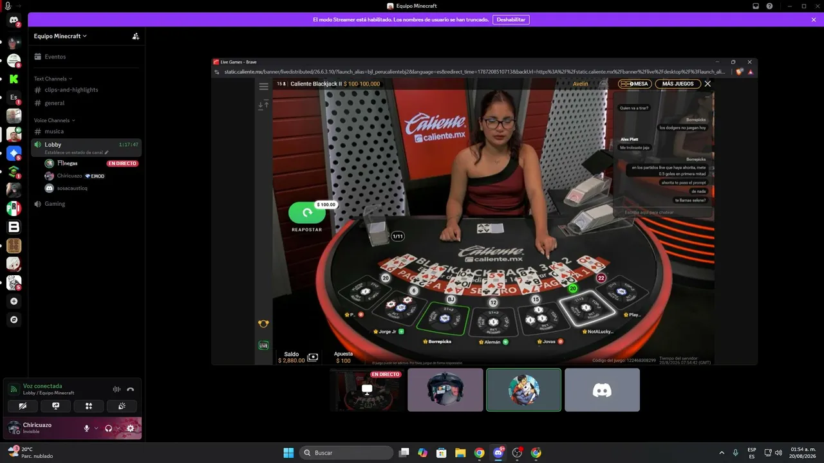The width and height of the screenshot is (824, 463).
Task: Disable Streamer mode with Deshabilitar button
Action: click(511, 20)
